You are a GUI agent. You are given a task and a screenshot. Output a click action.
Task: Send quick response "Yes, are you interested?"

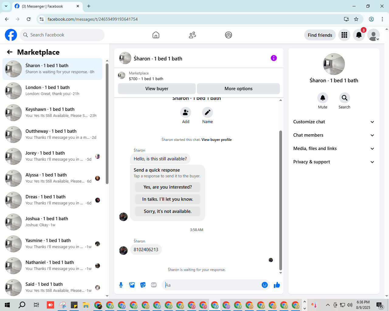[x=168, y=187]
